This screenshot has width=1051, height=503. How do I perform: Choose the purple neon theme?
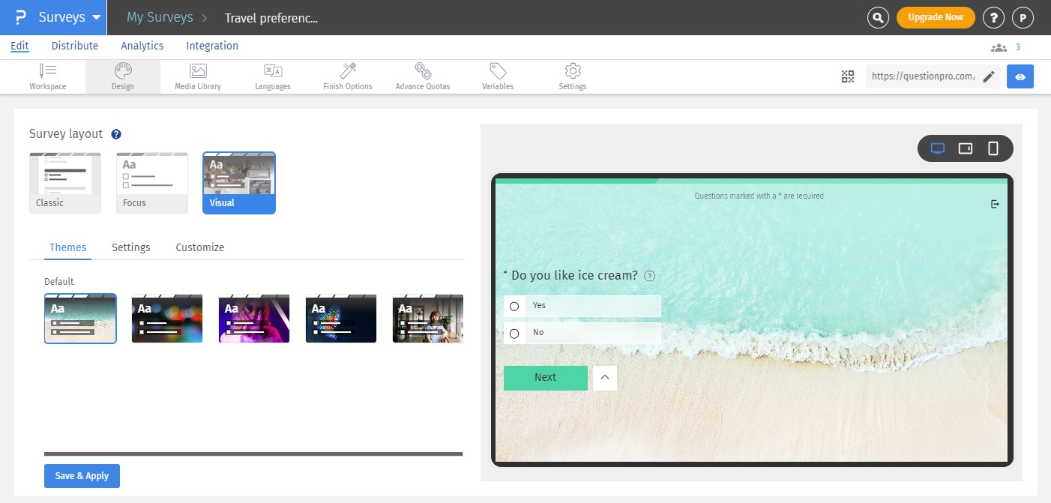(x=254, y=319)
